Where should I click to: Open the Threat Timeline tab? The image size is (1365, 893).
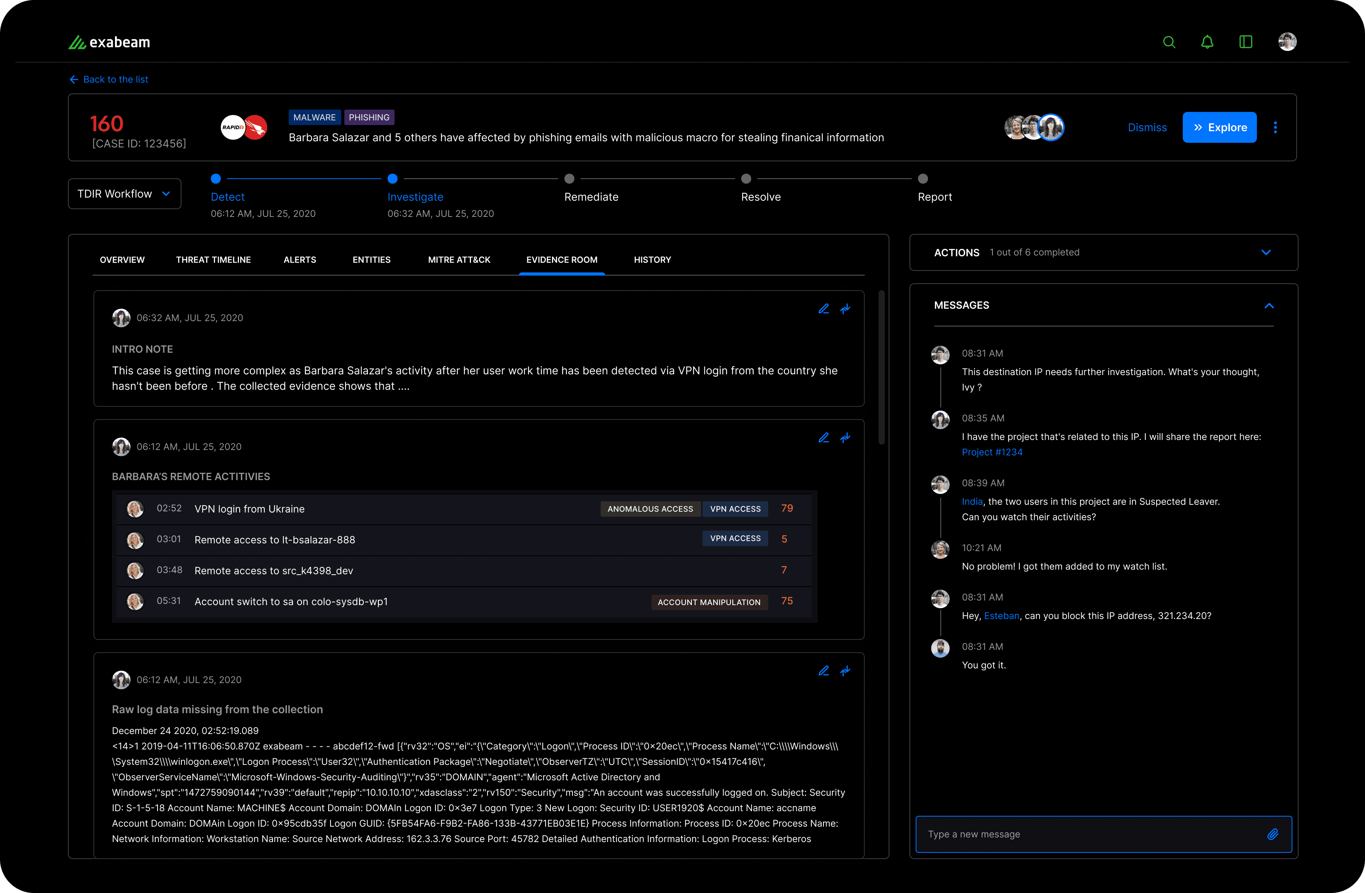(x=213, y=260)
